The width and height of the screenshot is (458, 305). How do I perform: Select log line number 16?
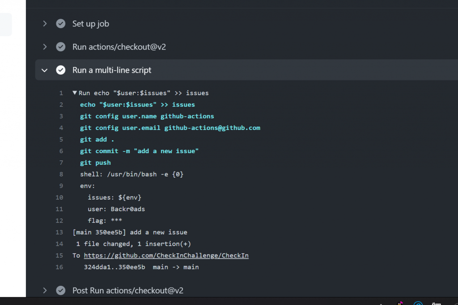coord(59,267)
